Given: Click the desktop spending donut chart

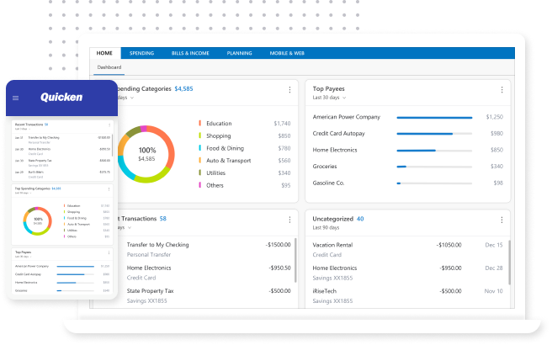Looking at the screenshot, I should coord(146,154).
